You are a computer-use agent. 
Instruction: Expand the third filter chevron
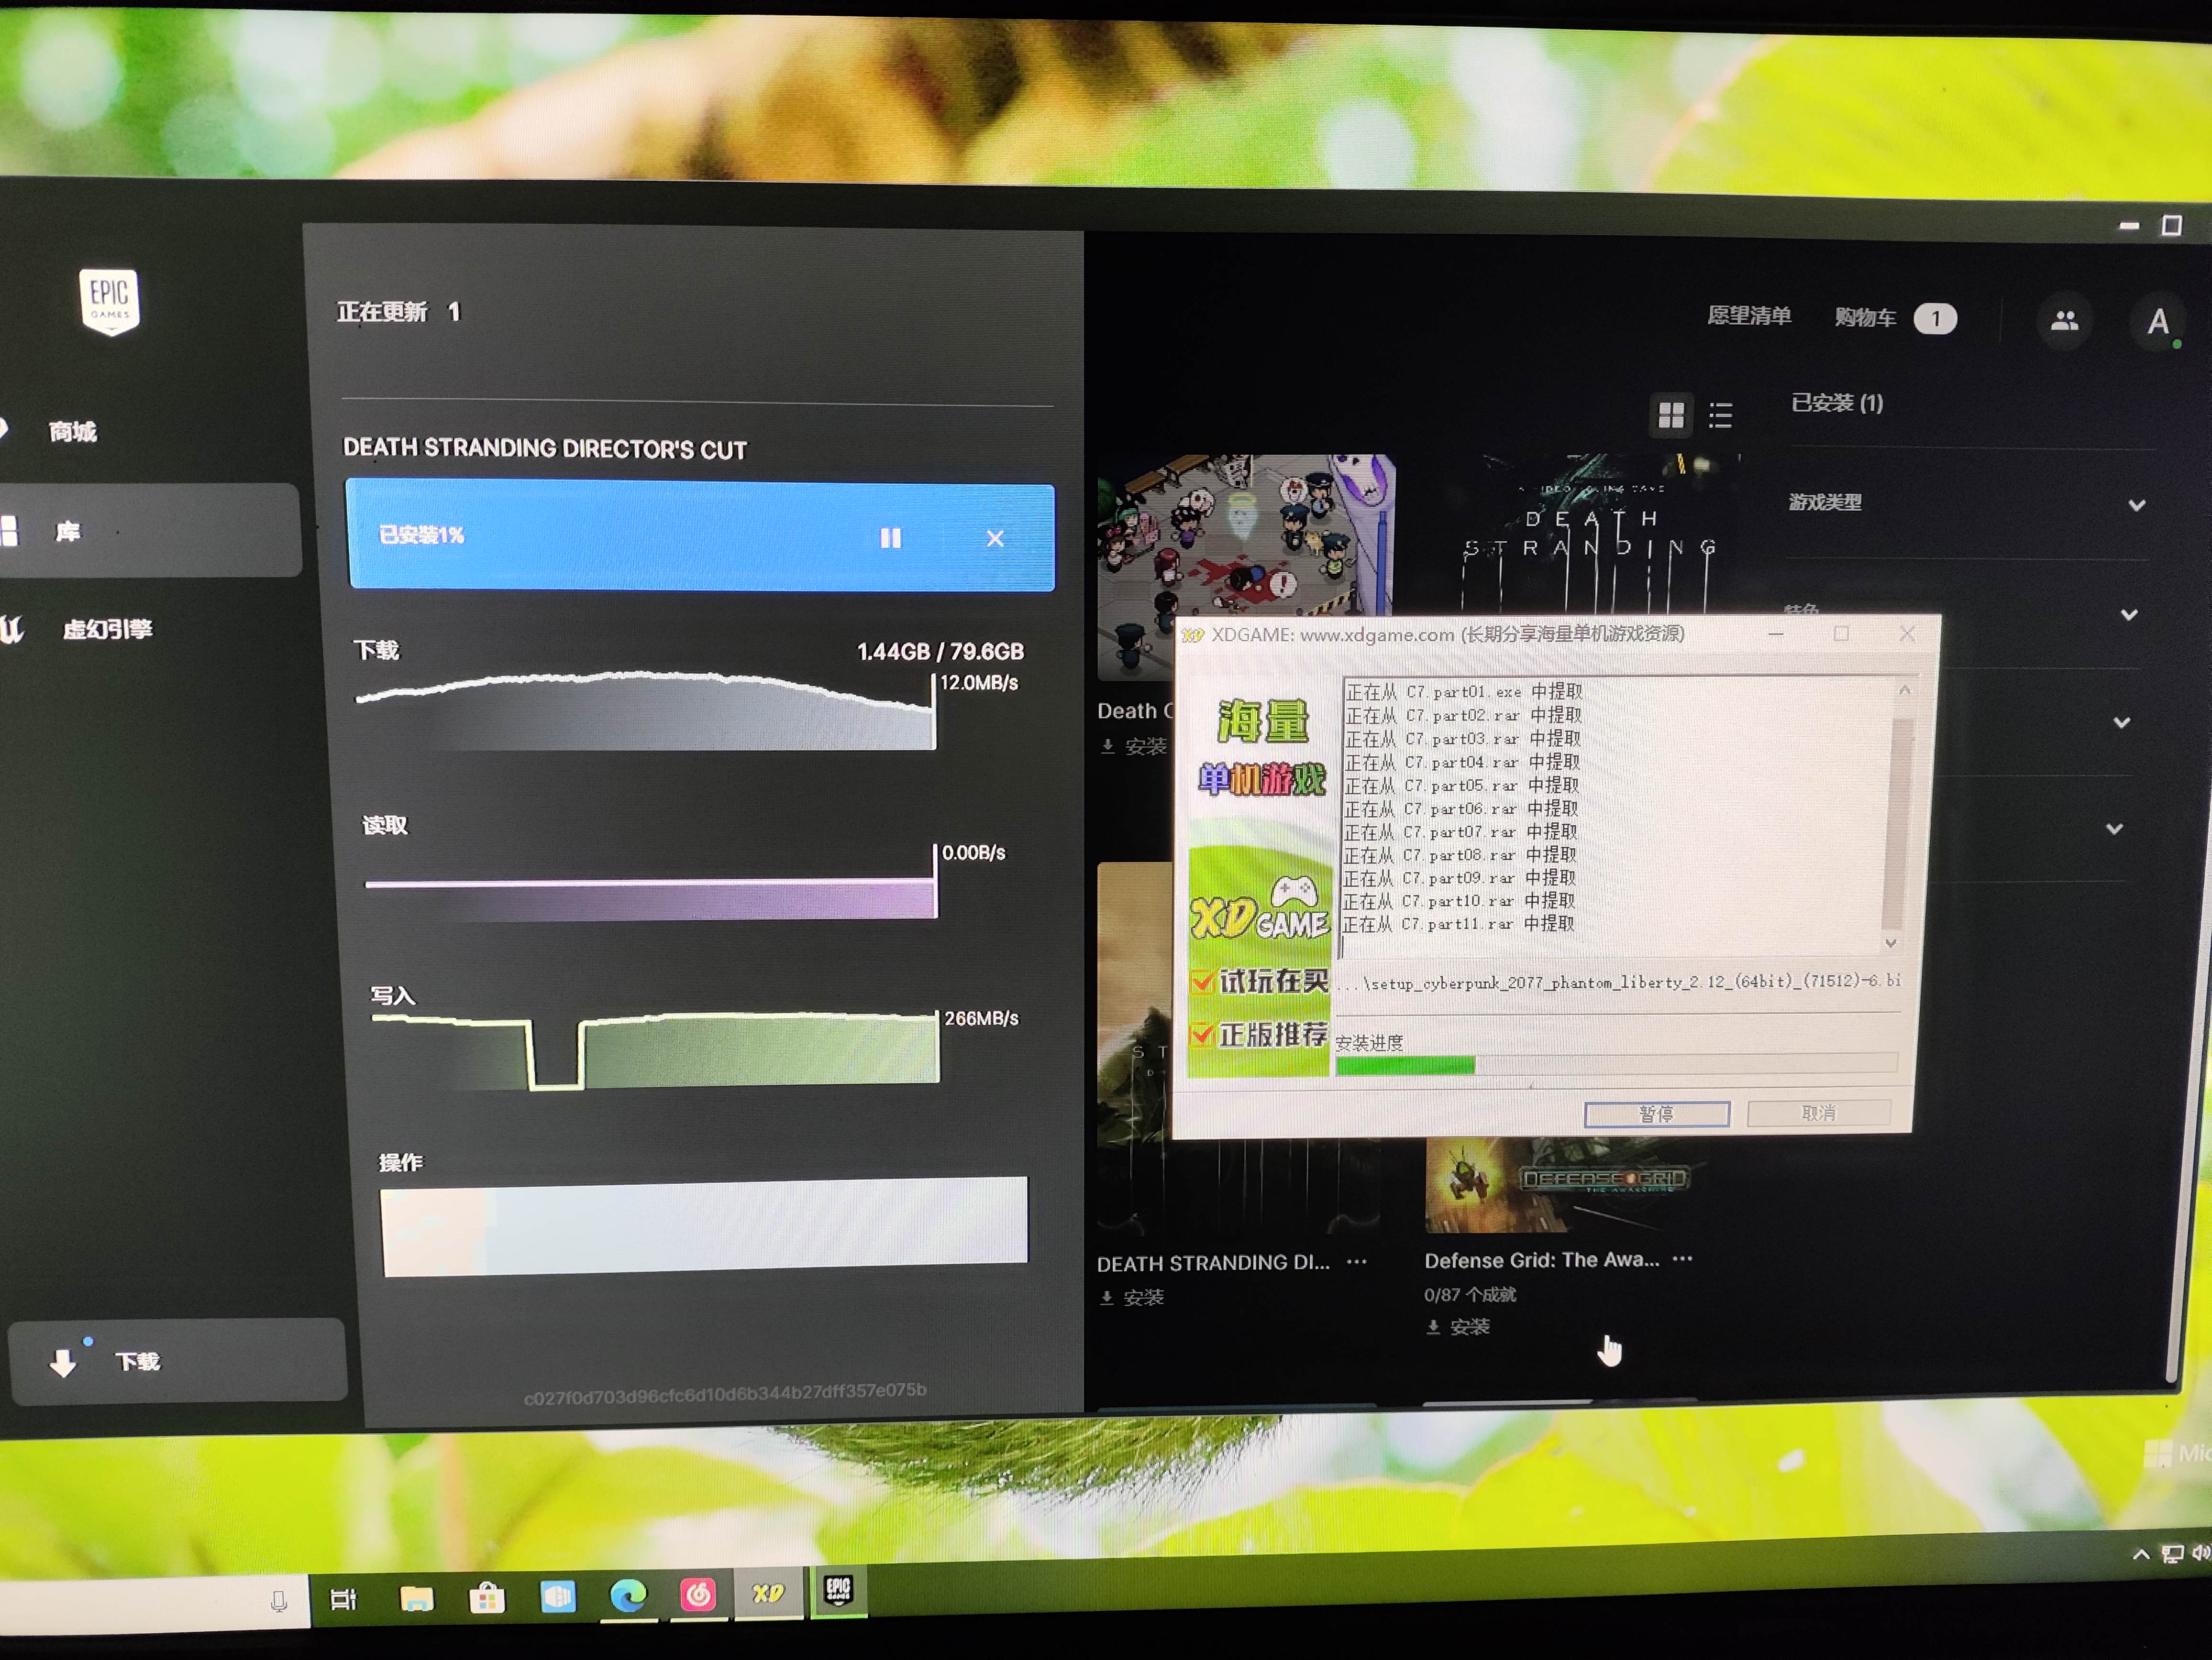[x=2122, y=721]
